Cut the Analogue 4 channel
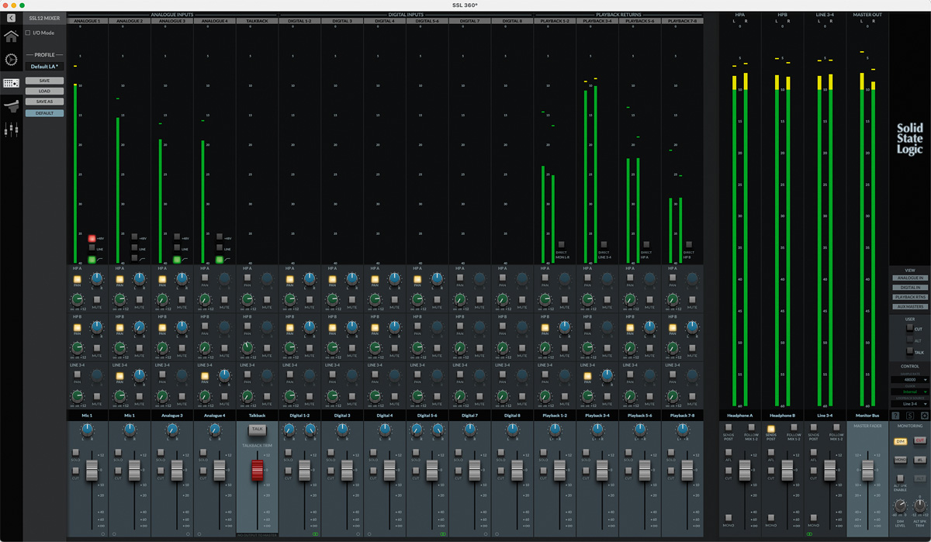The width and height of the screenshot is (931, 542). point(202,470)
